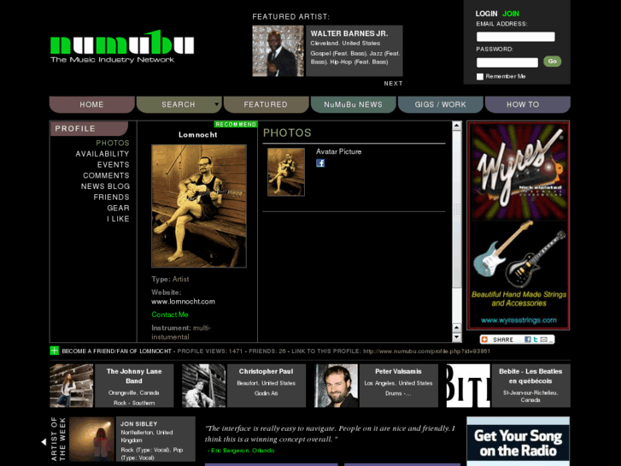Open JON SIBLEY name link
The width and height of the screenshot is (621, 466).
139,423
